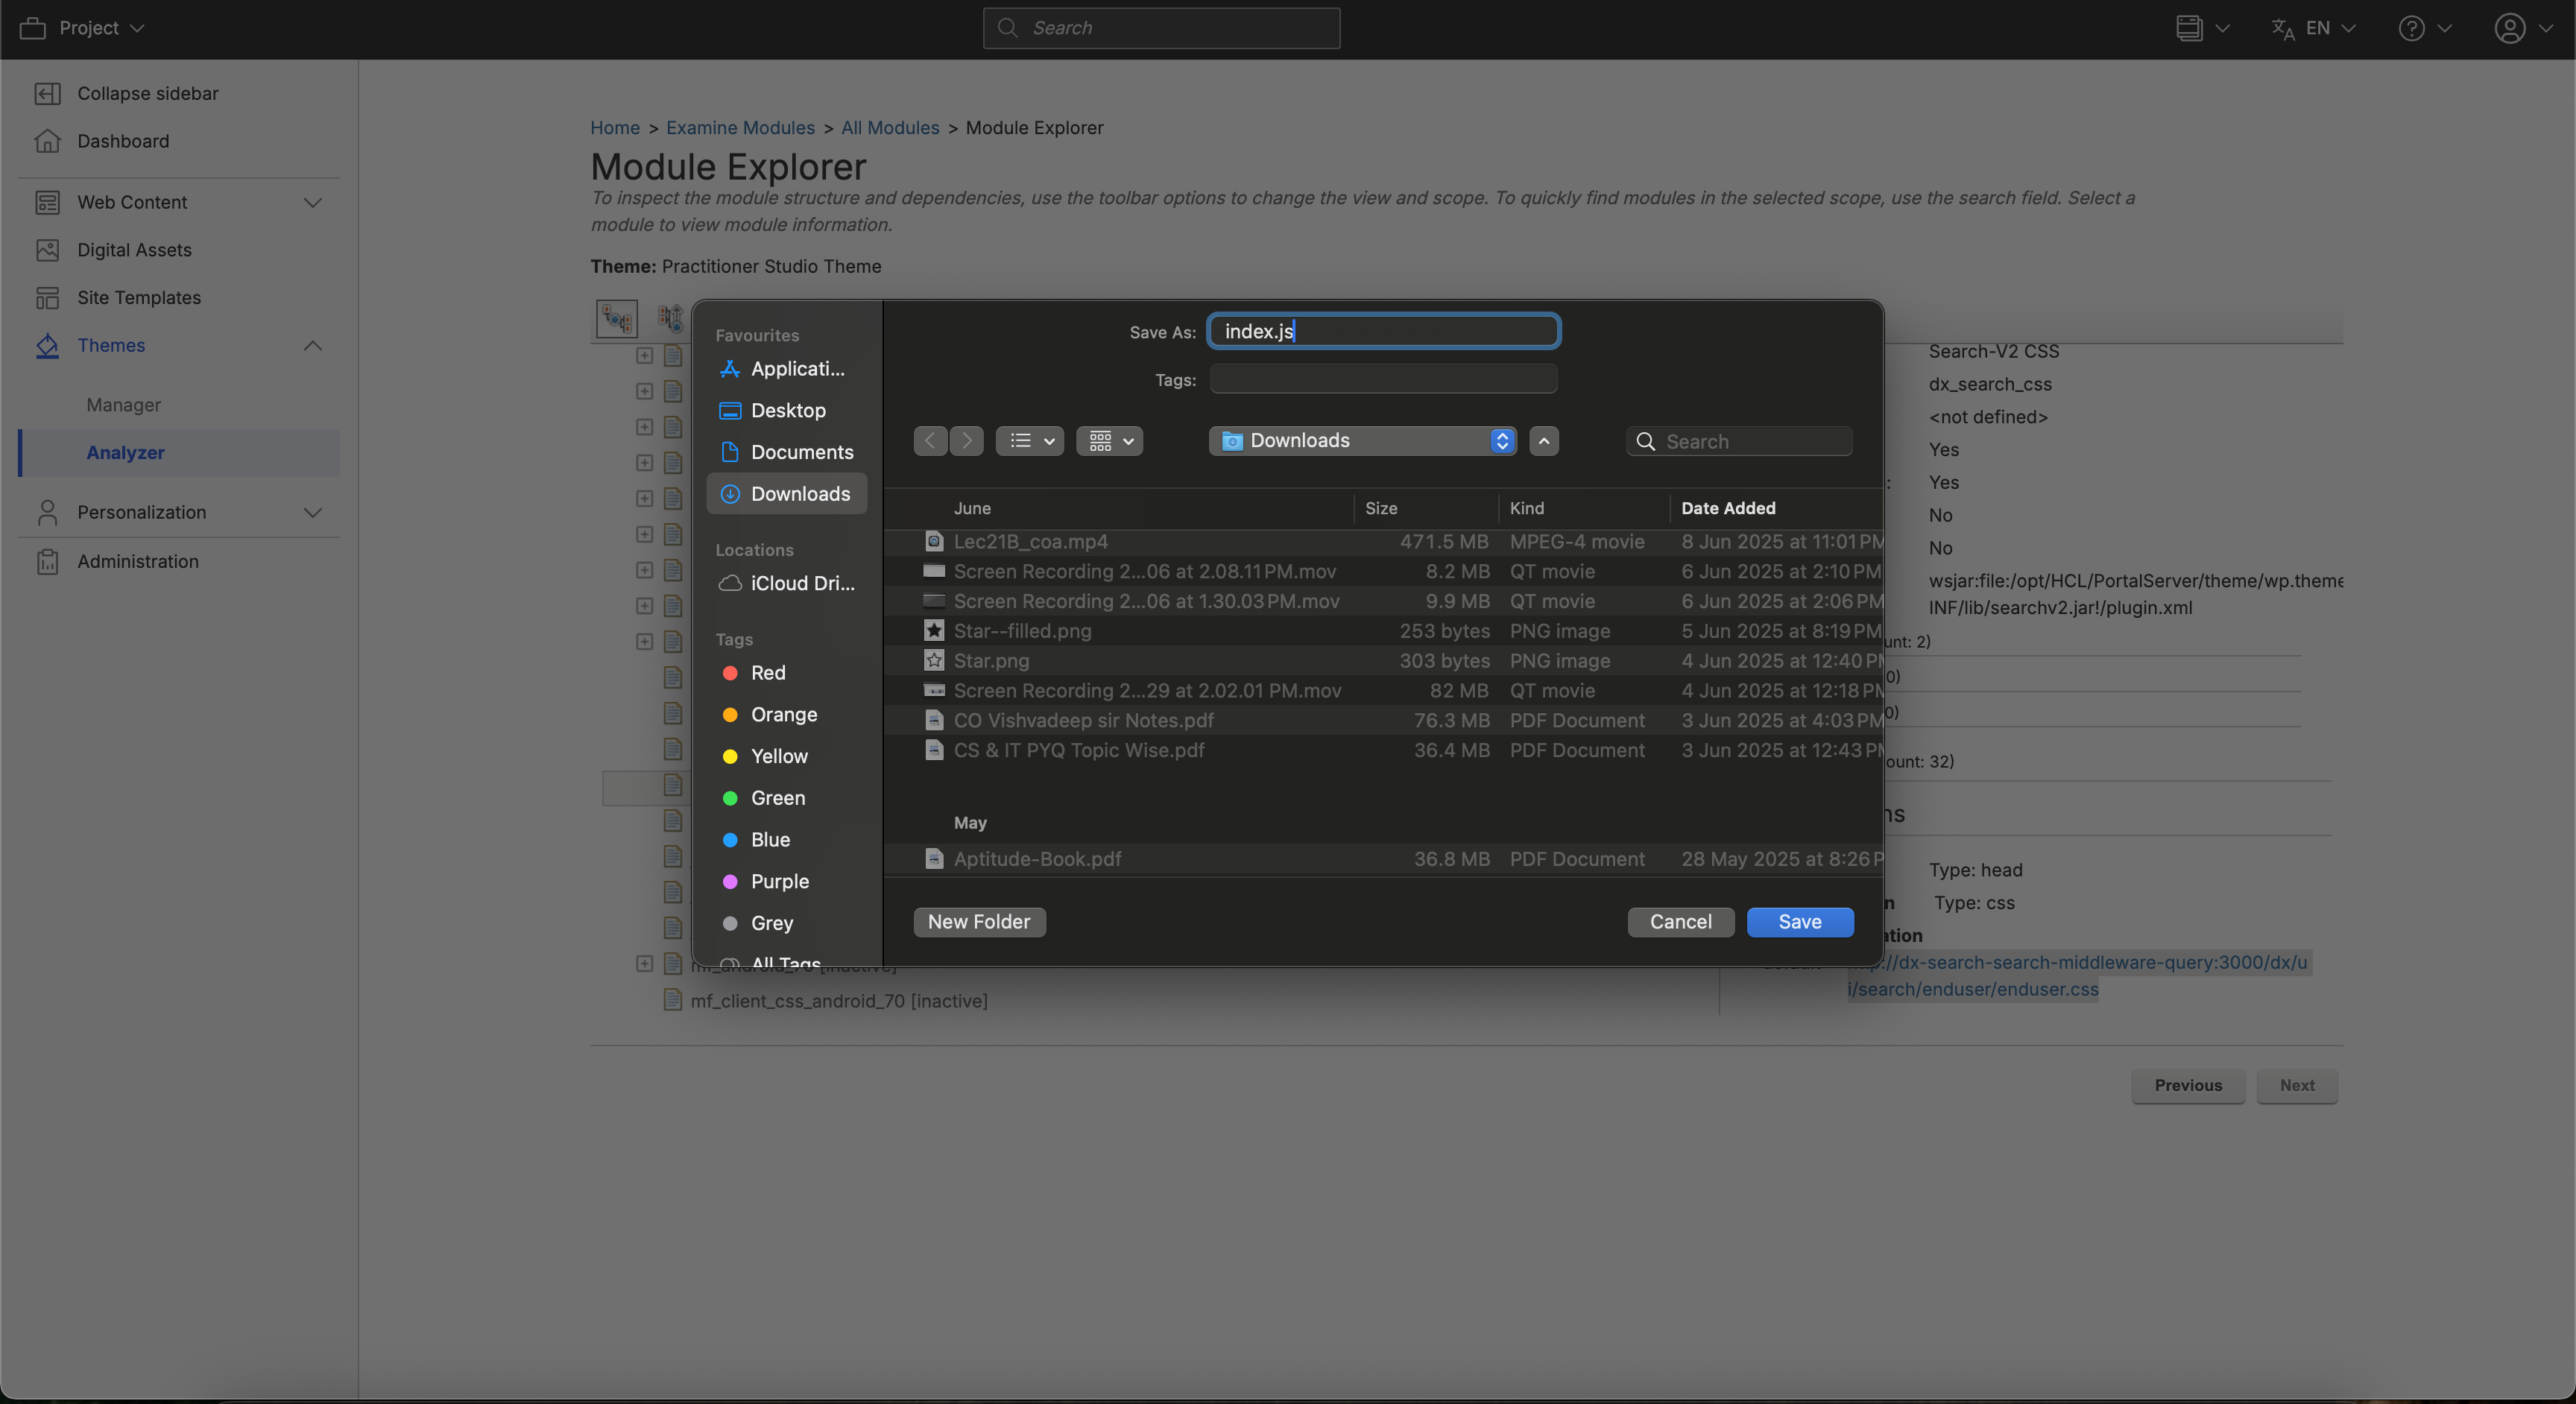Open the user account profile menu

2509,28
